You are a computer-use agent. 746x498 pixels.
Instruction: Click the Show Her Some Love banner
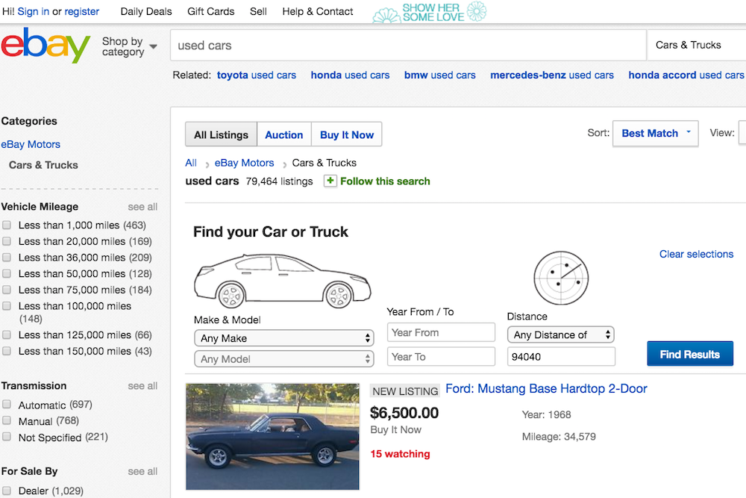pos(430,13)
